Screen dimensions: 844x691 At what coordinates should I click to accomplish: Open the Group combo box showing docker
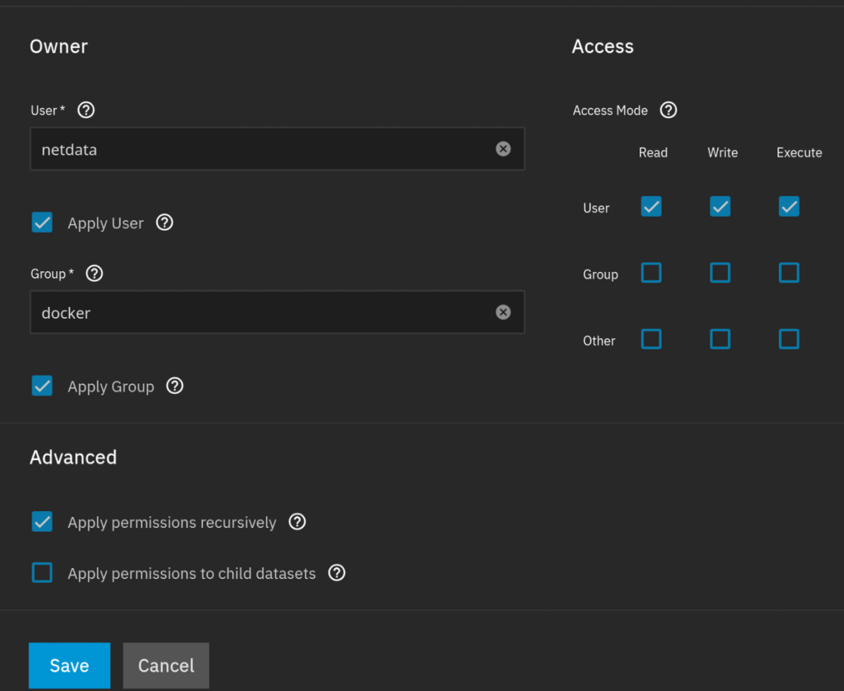click(262, 313)
